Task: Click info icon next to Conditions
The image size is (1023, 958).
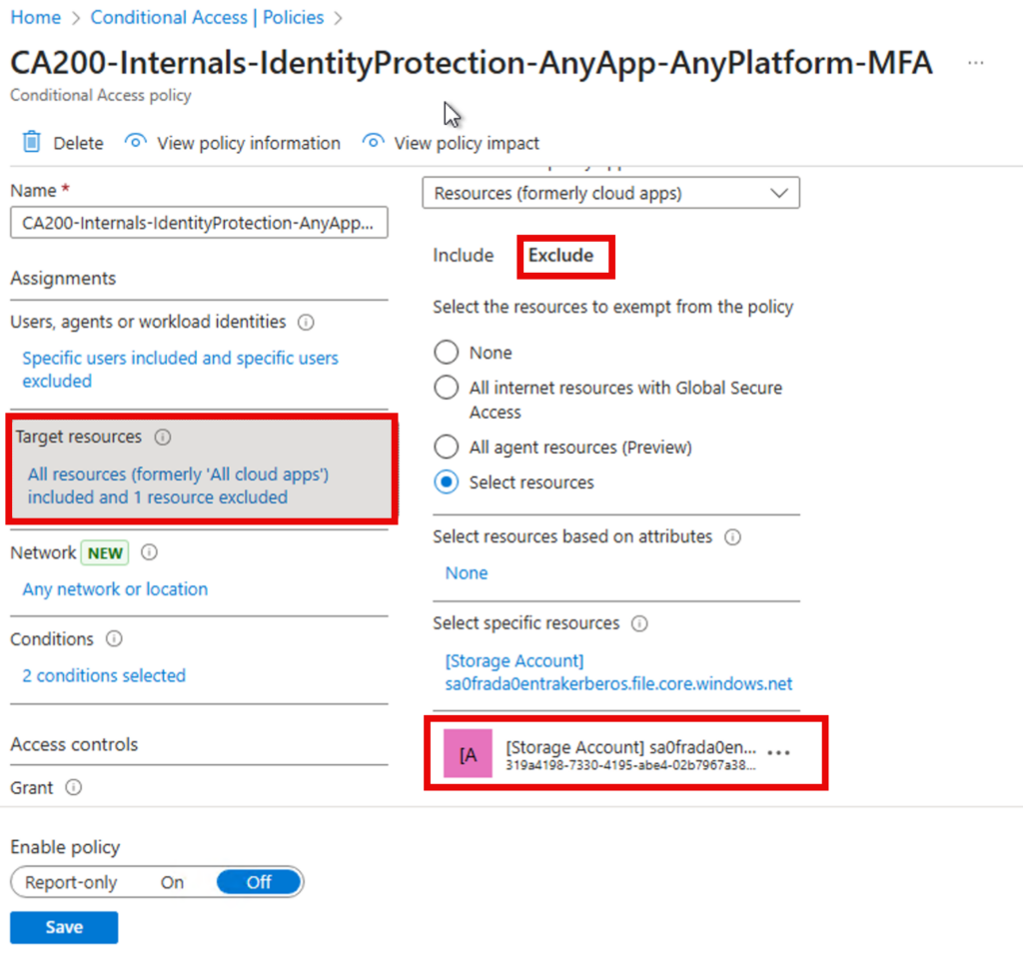Action: [x=114, y=639]
